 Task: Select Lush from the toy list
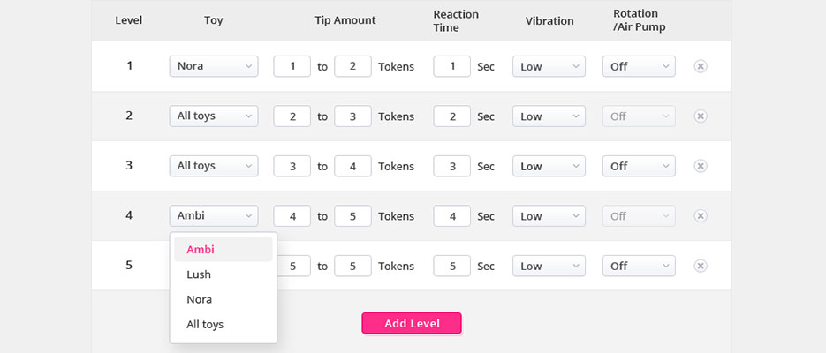[x=199, y=274]
